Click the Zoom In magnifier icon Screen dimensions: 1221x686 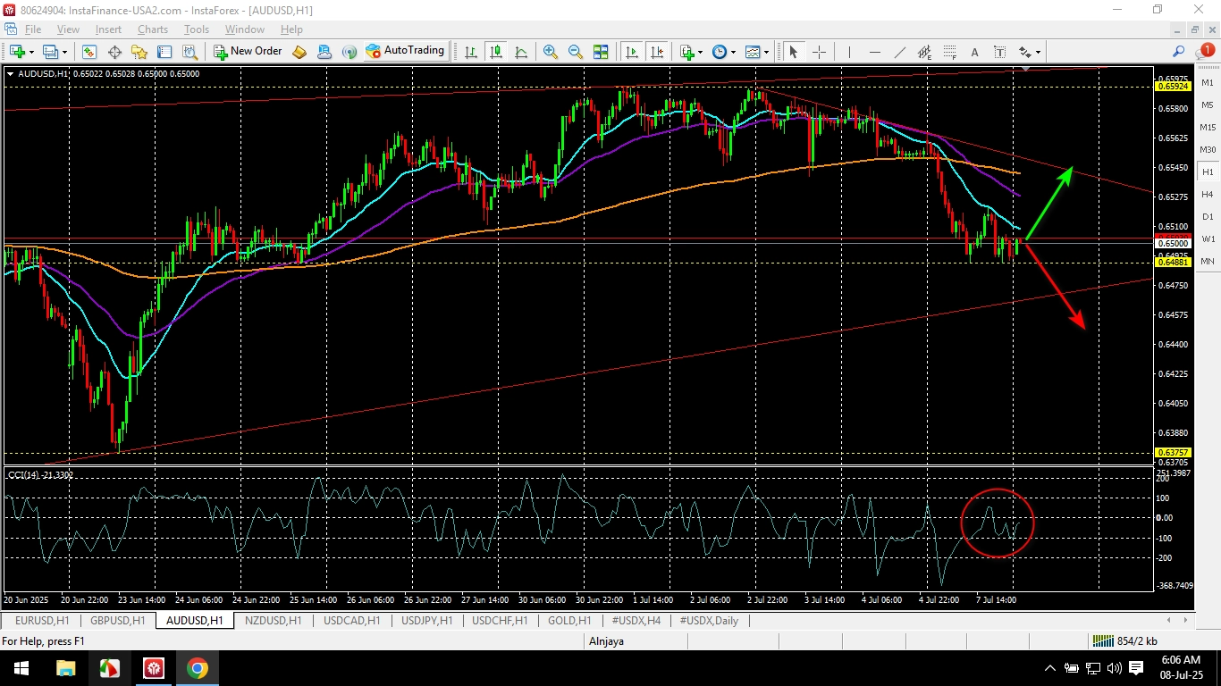[551, 52]
